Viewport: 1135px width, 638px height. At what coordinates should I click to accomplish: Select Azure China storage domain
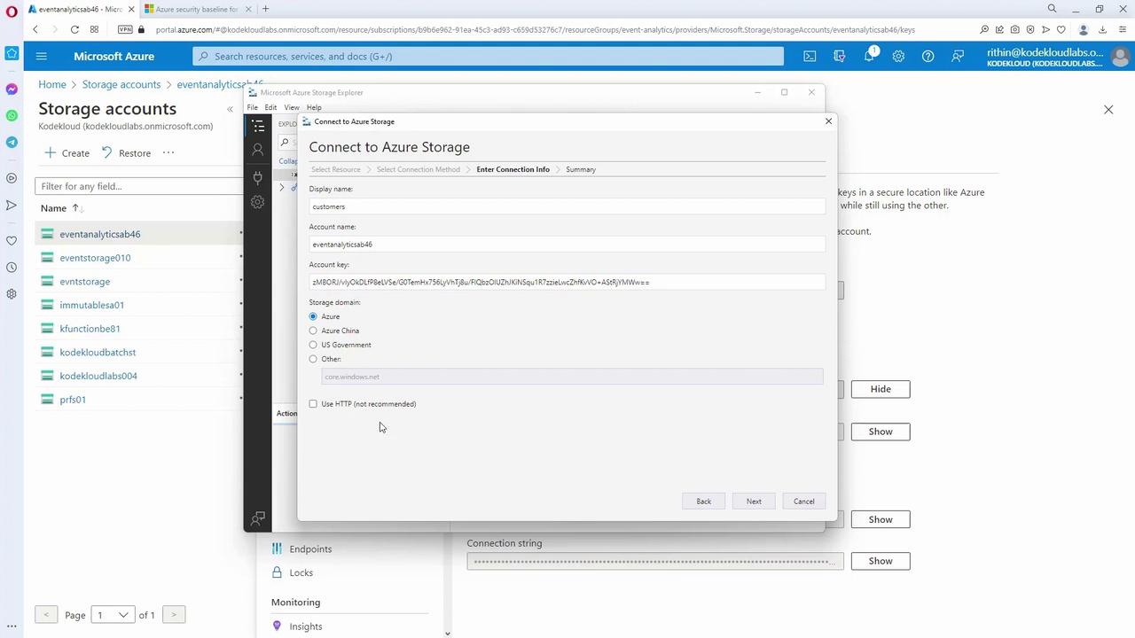[x=313, y=331]
